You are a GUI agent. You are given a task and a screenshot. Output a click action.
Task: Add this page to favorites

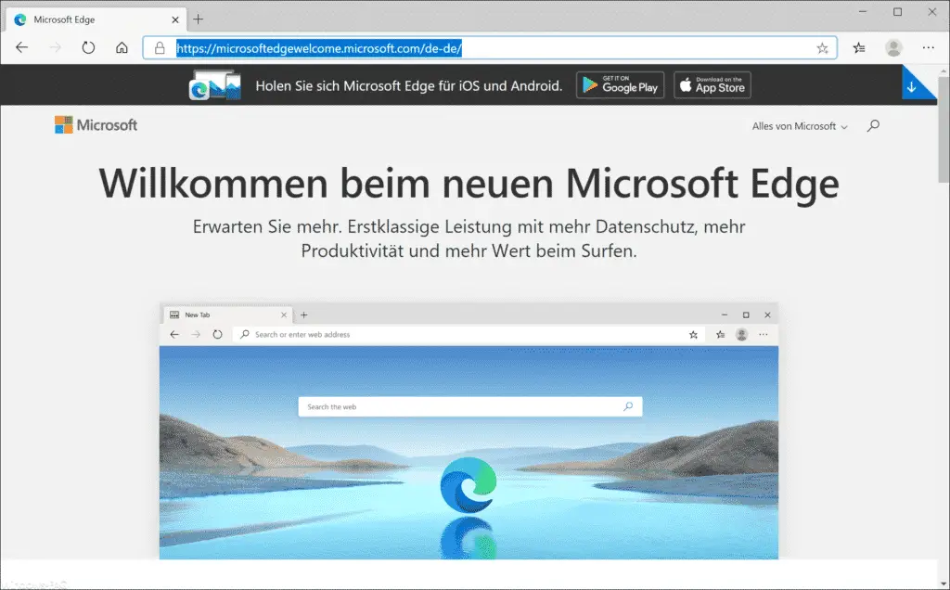pyautogui.click(x=822, y=48)
